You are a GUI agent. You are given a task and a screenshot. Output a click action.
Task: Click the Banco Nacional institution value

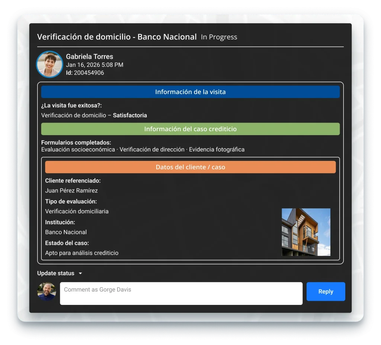click(x=66, y=232)
